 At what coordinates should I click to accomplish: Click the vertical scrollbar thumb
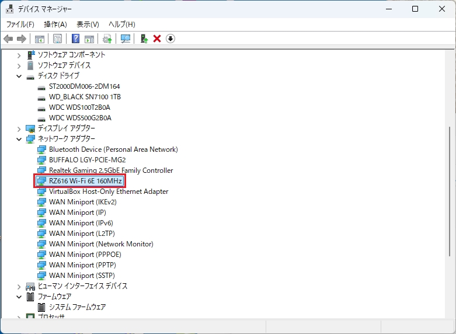(x=450, y=192)
